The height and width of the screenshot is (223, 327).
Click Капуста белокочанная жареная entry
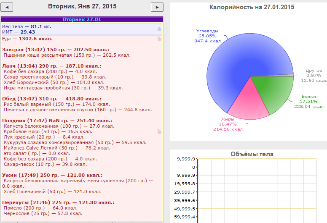pyautogui.click(x=78, y=183)
